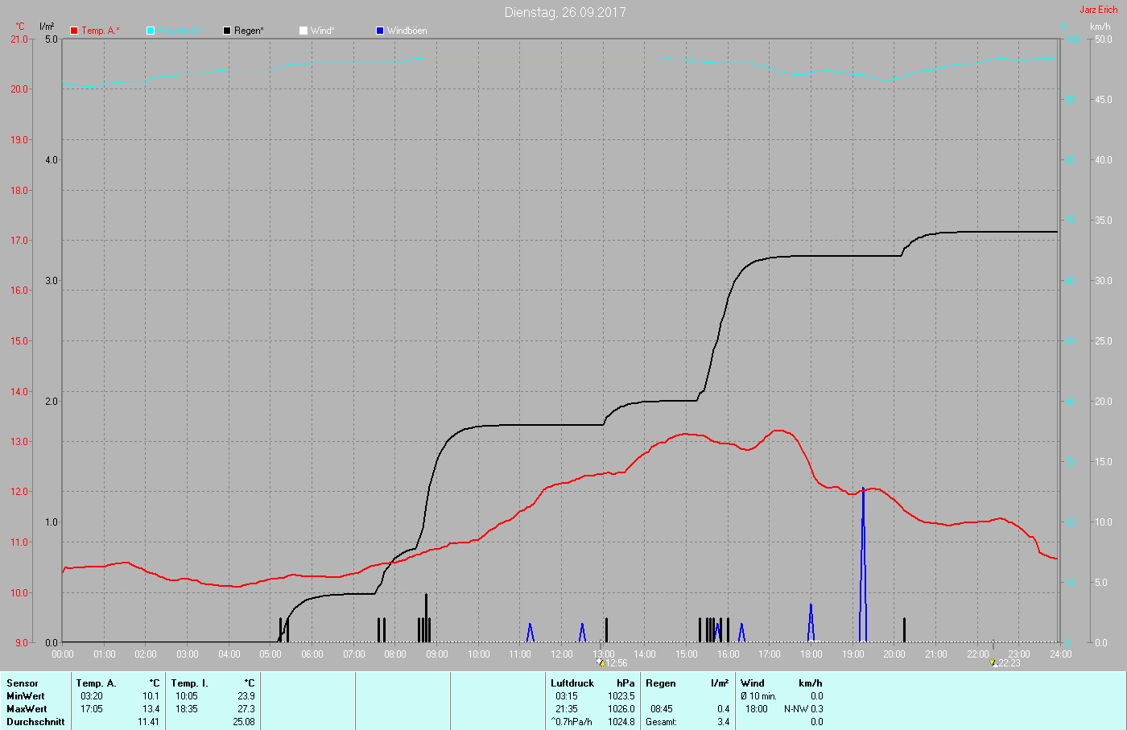Select the Regen* legend label
The image size is (1127, 730).
250,31
